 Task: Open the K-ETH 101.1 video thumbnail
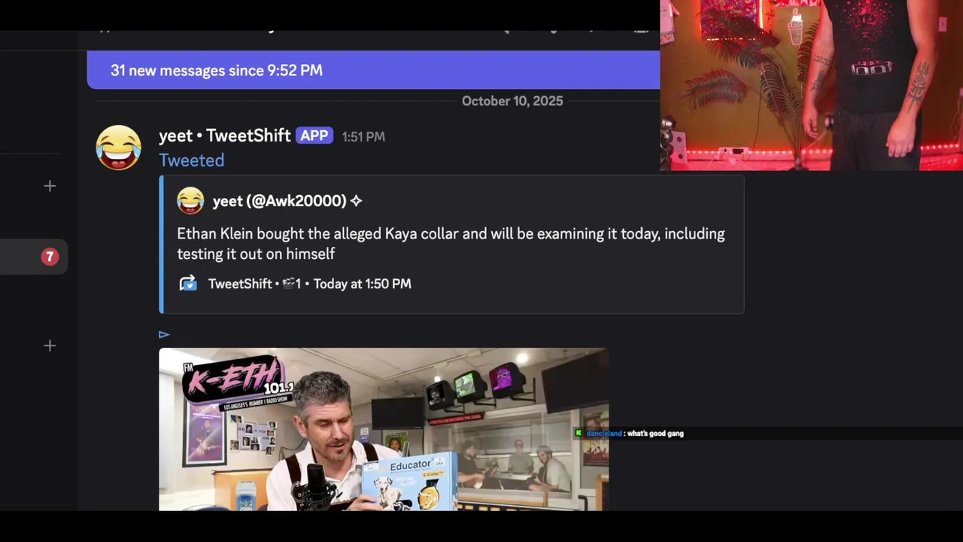pos(384,429)
